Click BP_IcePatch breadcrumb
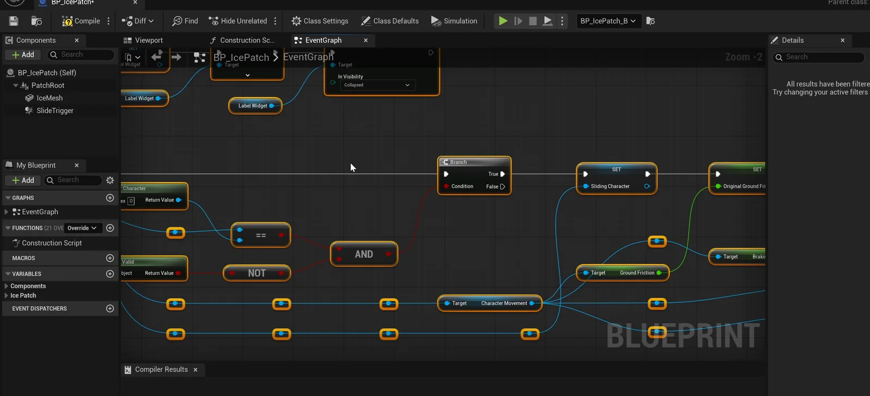Viewport: 870px width, 396px height. tap(241, 57)
